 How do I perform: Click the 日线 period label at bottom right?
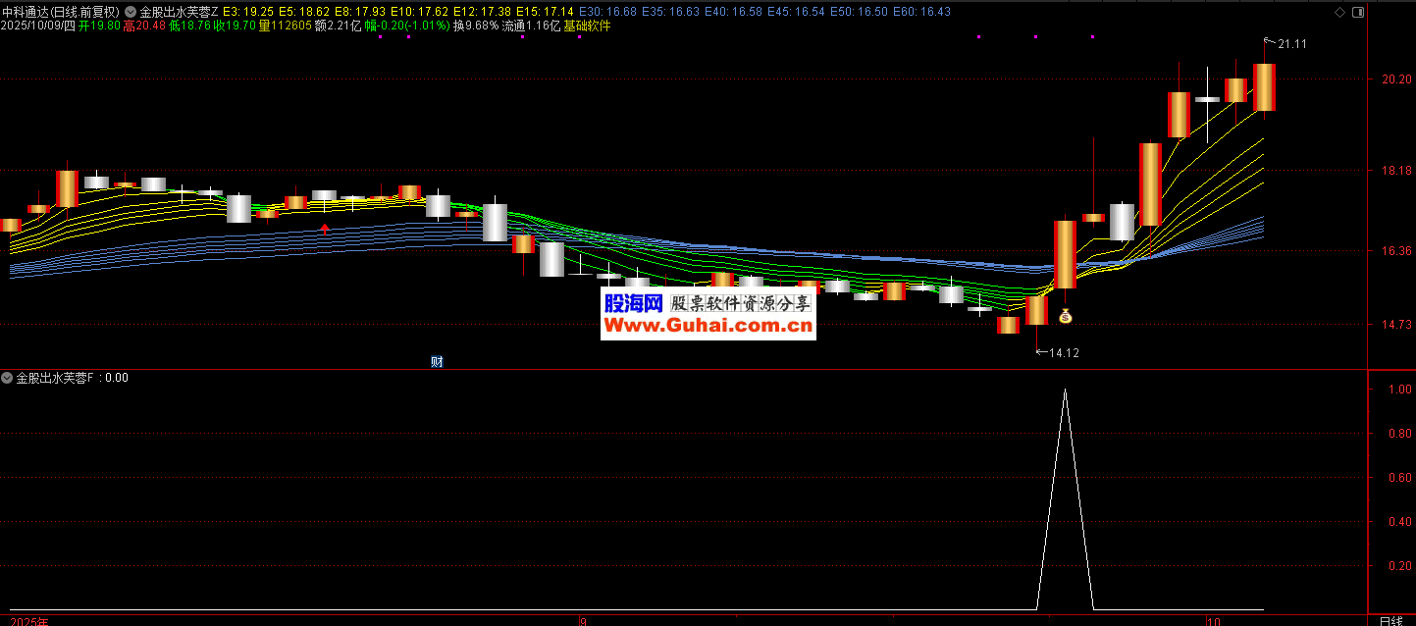point(1390,620)
